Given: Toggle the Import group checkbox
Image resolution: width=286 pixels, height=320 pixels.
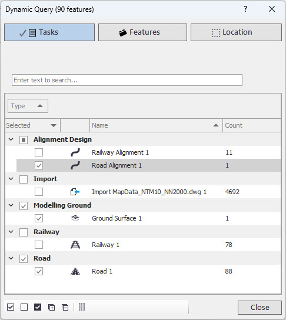Looking at the screenshot, I should 24,179.
